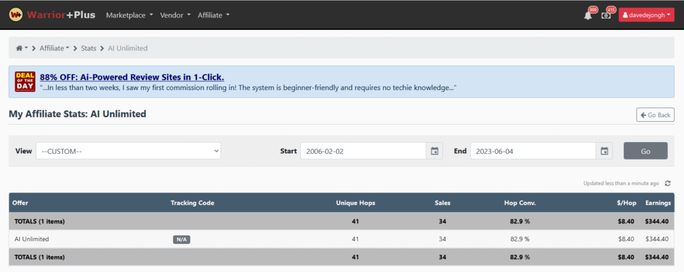684x272 pixels.
Task: Open the Start date calendar icon
Action: click(x=434, y=151)
